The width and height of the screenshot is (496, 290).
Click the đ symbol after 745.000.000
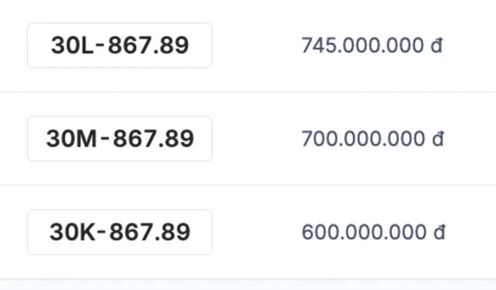pos(436,45)
